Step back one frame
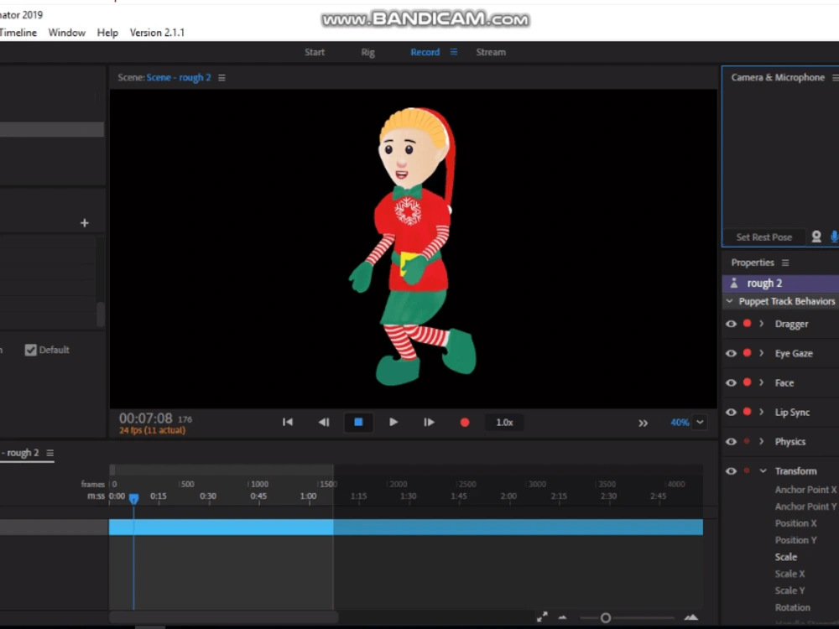839x629 pixels. pyautogui.click(x=324, y=422)
